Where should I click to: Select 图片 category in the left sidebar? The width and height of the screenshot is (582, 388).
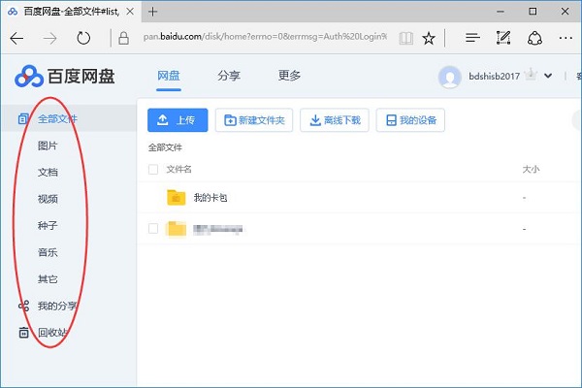pyautogui.click(x=48, y=145)
